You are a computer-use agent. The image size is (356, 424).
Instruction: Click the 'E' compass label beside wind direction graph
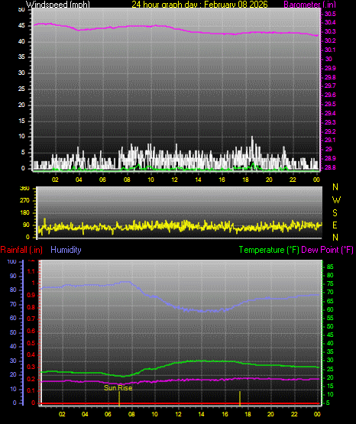point(335,225)
